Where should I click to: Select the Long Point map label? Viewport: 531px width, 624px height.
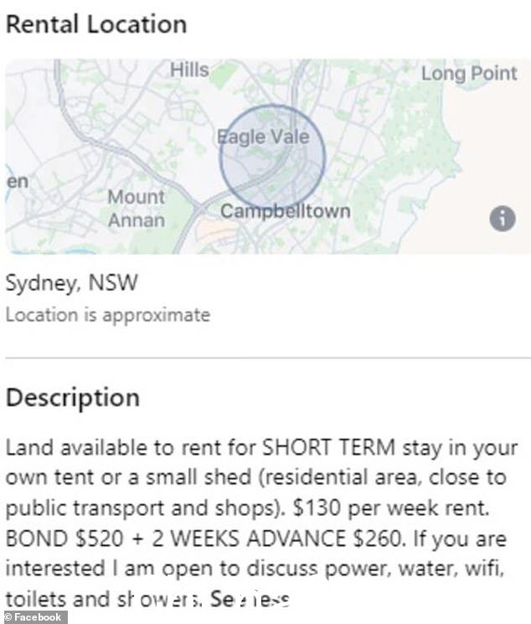(x=469, y=74)
